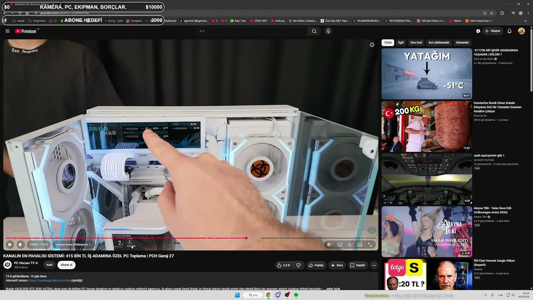Open the 200KG döner video thumbnail
Image resolution: width=533 pixels, height=300 pixels.
pyautogui.click(x=427, y=126)
